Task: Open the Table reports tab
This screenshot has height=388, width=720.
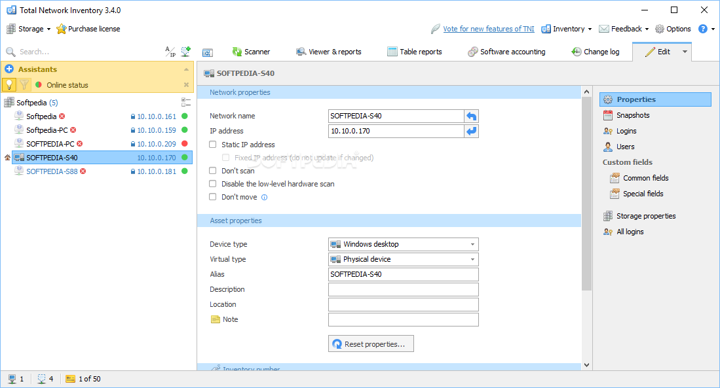Action: pyautogui.click(x=415, y=52)
